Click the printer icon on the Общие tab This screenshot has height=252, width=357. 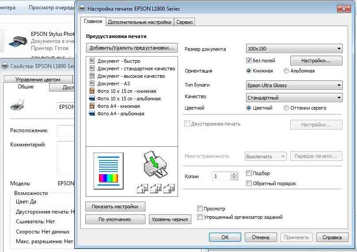click(17, 105)
